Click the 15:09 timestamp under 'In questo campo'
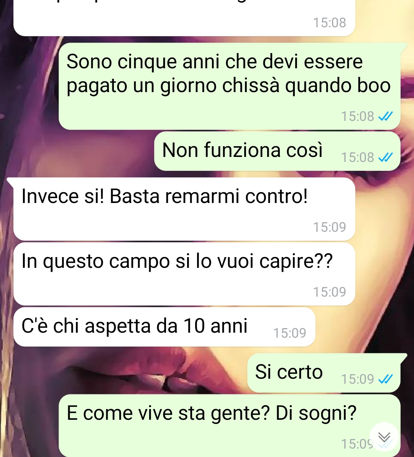 (330, 292)
